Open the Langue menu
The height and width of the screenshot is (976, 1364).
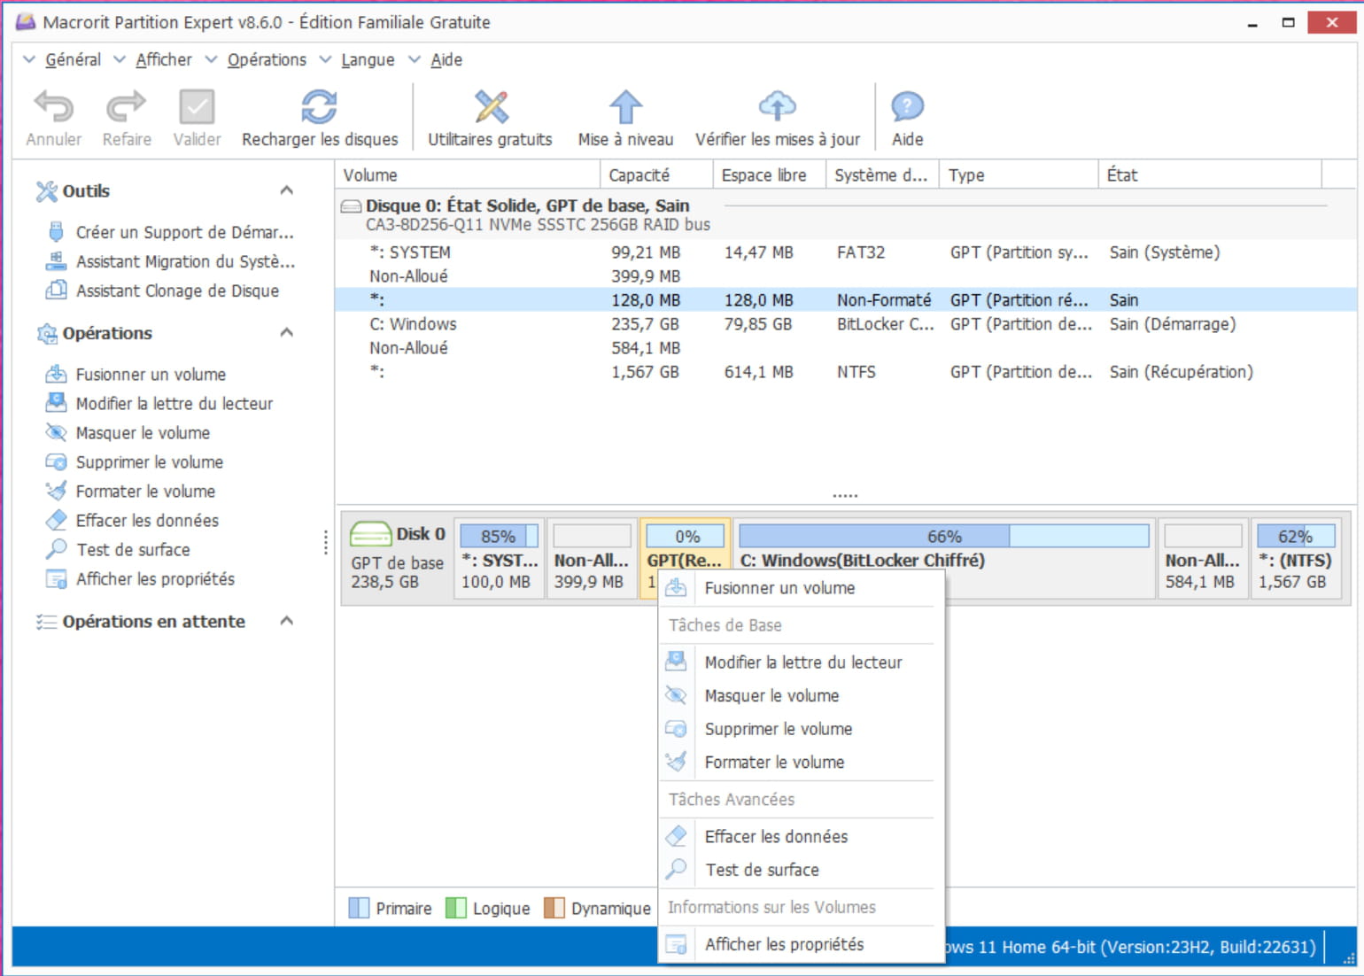coord(368,59)
